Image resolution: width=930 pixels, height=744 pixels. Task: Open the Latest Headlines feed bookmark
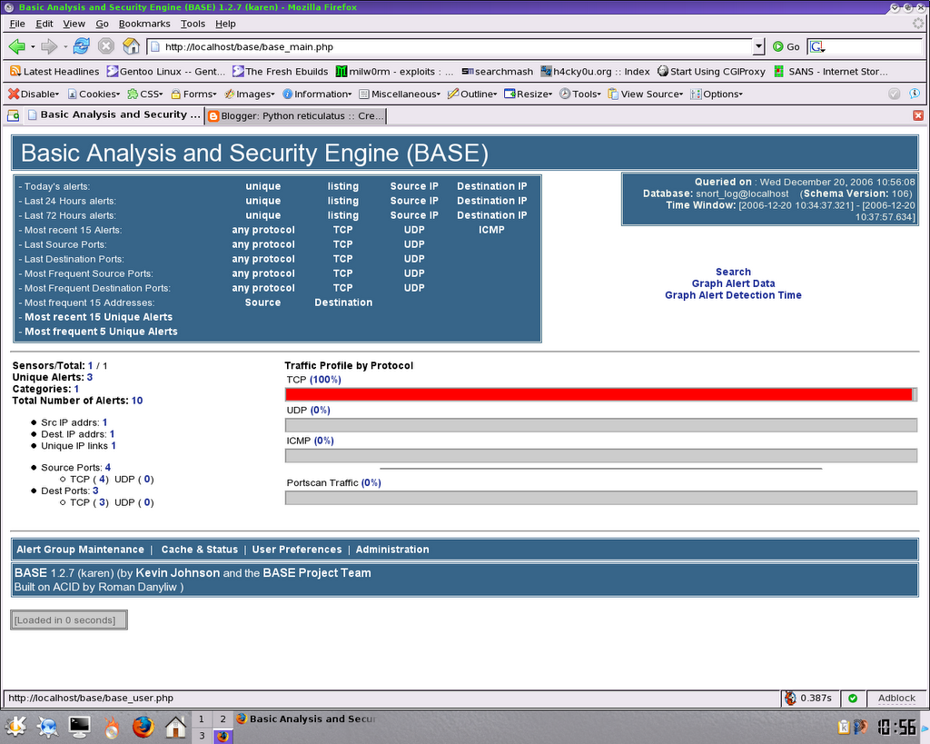click(54, 72)
